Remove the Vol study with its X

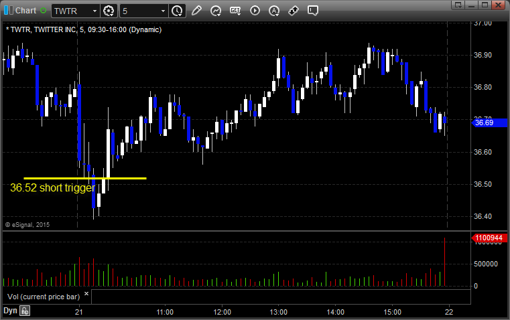point(86,293)
